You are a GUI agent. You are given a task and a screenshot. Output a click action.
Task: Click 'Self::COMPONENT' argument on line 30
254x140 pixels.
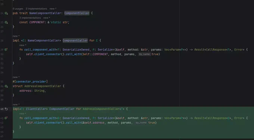pos(95,54)
